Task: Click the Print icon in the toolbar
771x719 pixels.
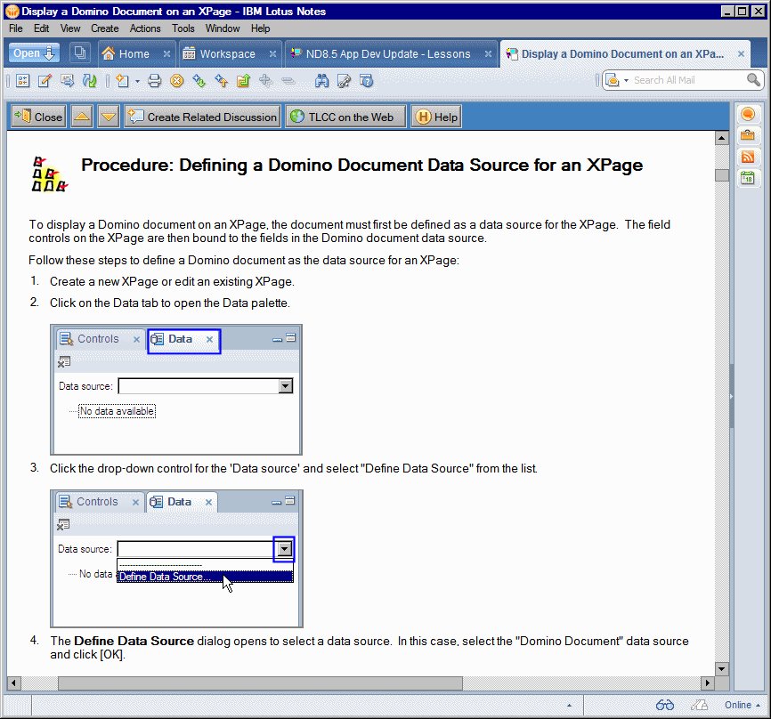Action: pos(153,80)
